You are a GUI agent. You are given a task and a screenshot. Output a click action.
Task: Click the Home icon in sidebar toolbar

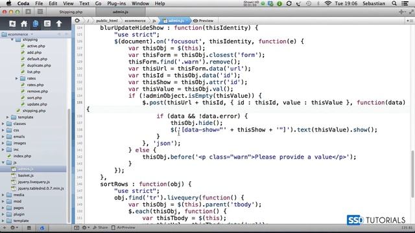[24, 24]
